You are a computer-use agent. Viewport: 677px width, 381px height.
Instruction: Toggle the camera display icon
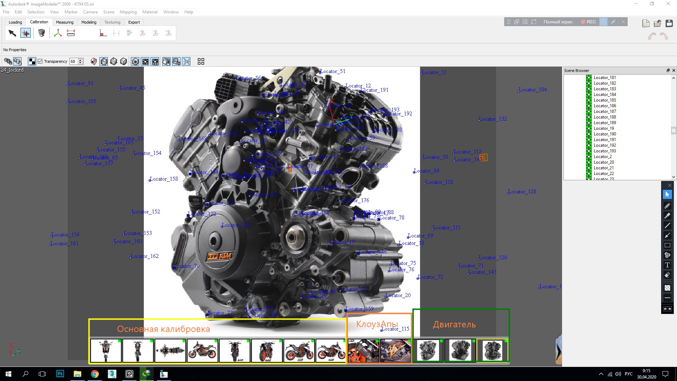pos(176,62)
